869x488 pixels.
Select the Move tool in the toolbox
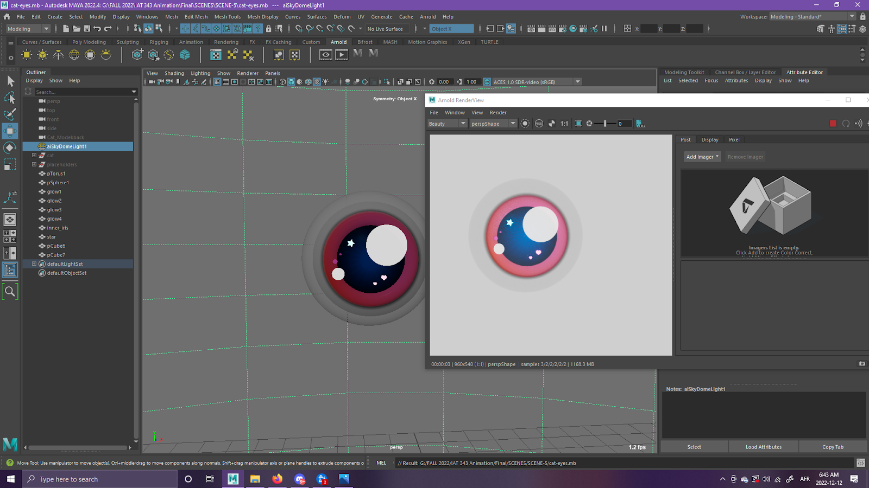tap(10, 131)
